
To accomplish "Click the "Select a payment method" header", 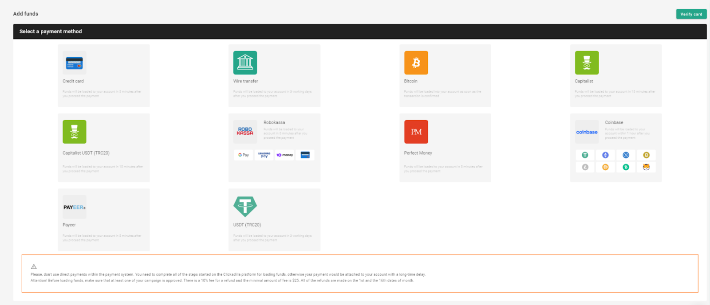I will pos(51,31).
